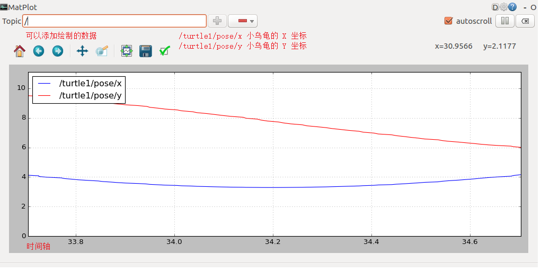Toggle the autoscroll checkbox

point(448,21)
